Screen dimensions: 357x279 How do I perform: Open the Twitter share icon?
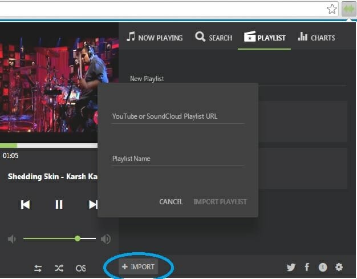(x=291, y=267)
